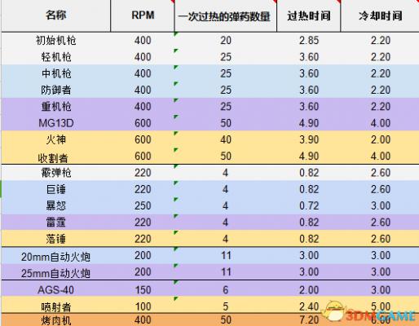Click the 喷射者 name cell
This screenshot has width=419, height=326.
pyautogui.click(x=56, y=306)
